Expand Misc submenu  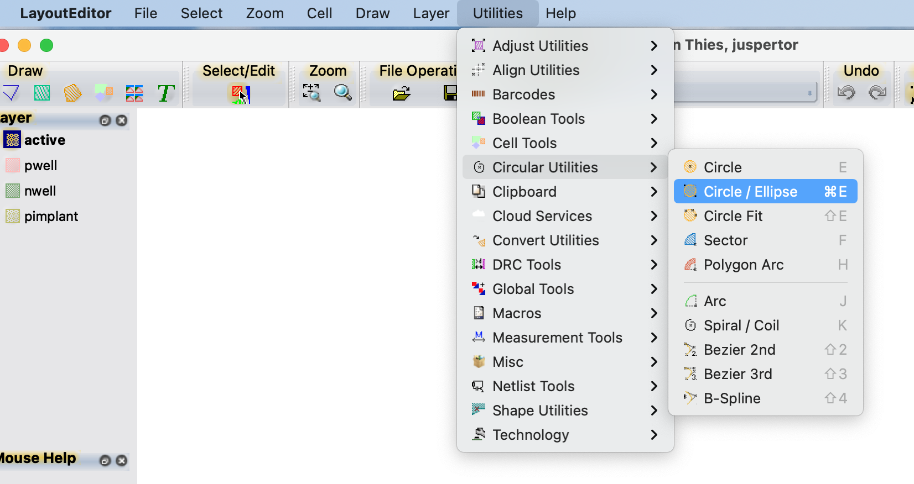[x=565, y=362]
